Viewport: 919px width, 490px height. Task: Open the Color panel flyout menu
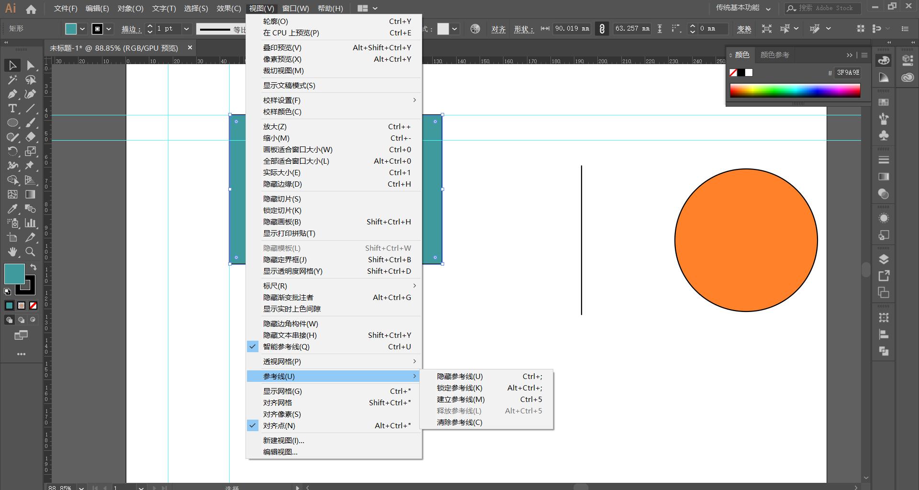pos(864,55)
